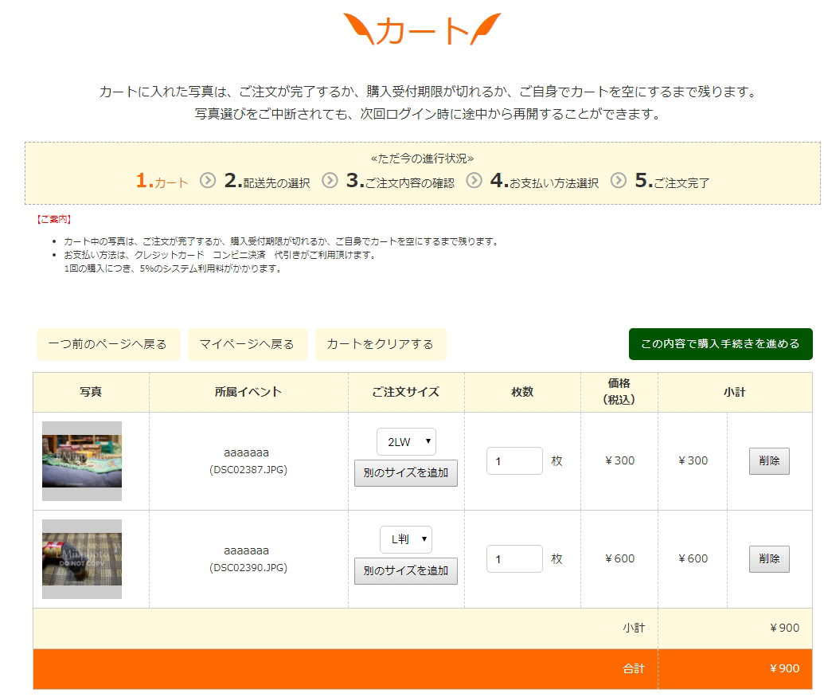Delete the DSC02390.JPG item from cart

click(769, 559)
